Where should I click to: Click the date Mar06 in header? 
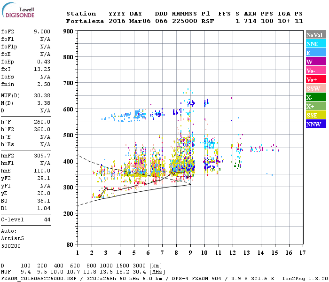[x=140, y=21]
